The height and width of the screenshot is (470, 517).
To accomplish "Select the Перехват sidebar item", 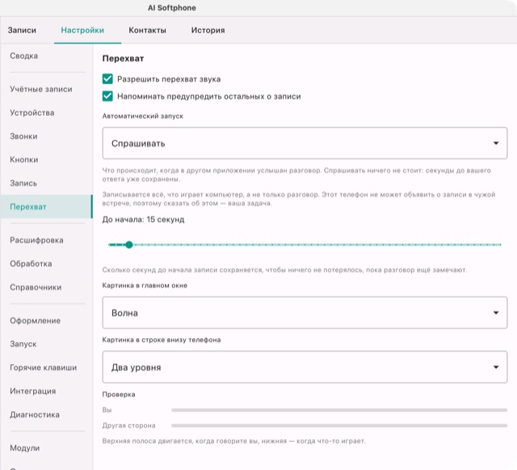I will click(46, 206).
